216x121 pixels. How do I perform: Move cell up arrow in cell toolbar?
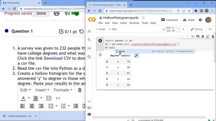pos(183,36)
